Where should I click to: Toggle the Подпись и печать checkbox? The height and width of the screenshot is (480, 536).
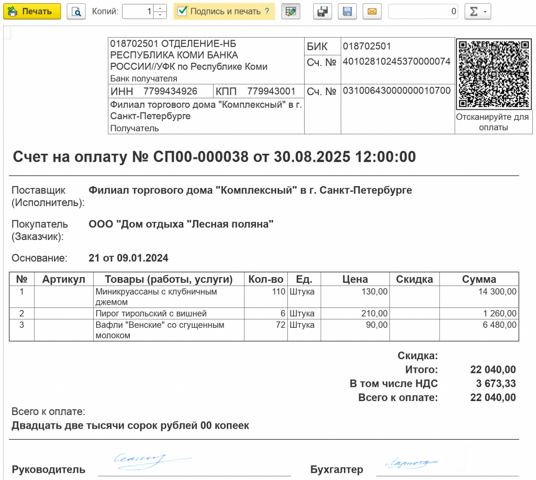[182, 11]
